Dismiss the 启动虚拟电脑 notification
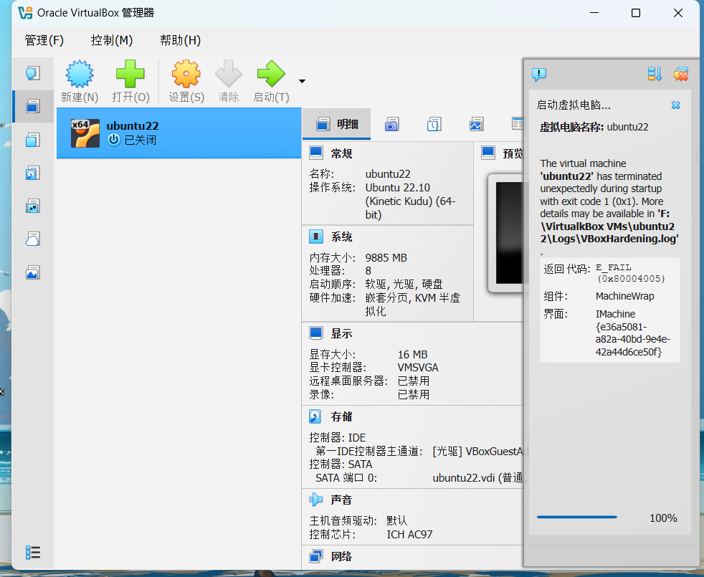 point(675,105)
